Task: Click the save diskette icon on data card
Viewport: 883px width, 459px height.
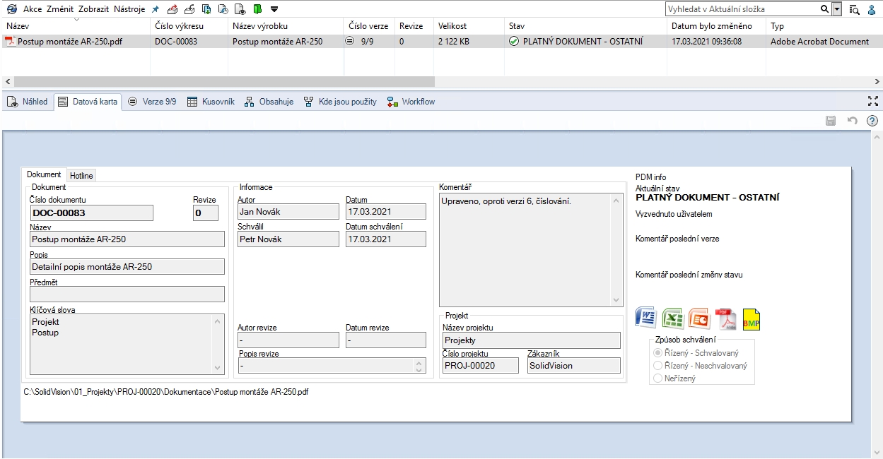Action: point(831,121)
